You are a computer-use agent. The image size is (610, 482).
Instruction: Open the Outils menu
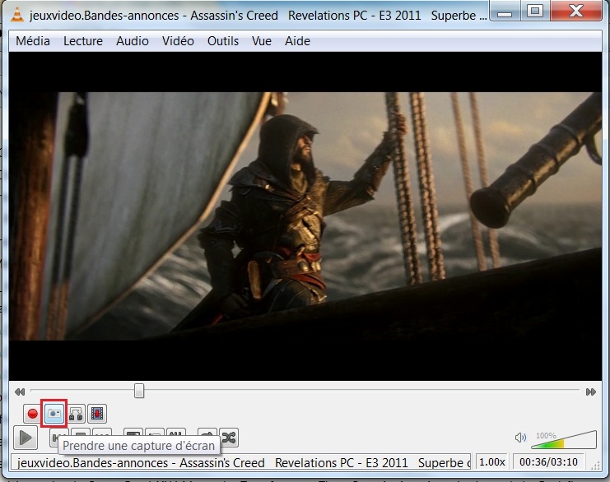tap(223, 41)
